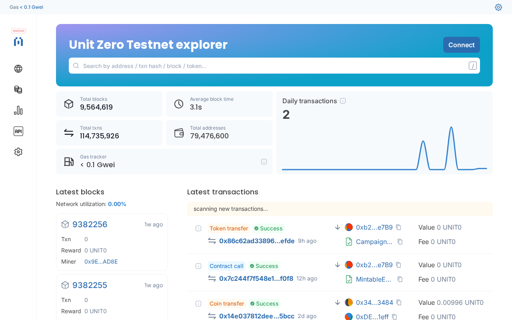Click the '2d ago' timestamp

[307, 316]
